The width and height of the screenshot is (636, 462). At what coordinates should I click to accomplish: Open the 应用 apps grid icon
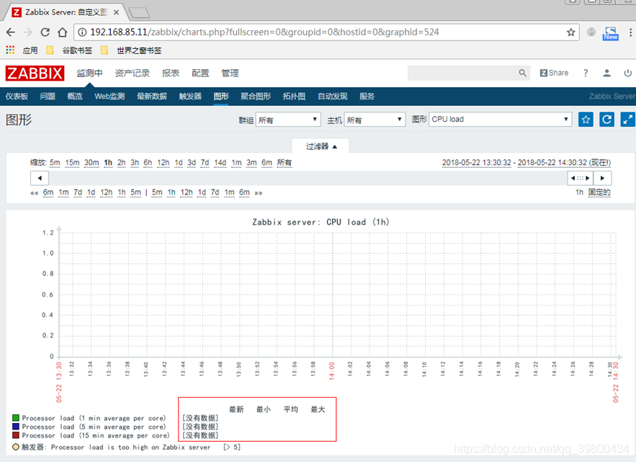coord(10,50)
